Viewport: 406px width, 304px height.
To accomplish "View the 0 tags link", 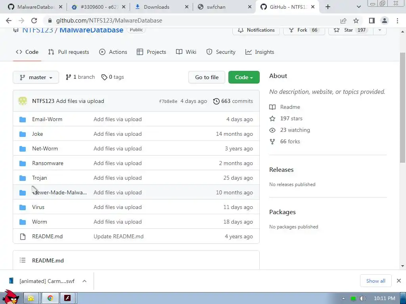I will pos(113,77).
